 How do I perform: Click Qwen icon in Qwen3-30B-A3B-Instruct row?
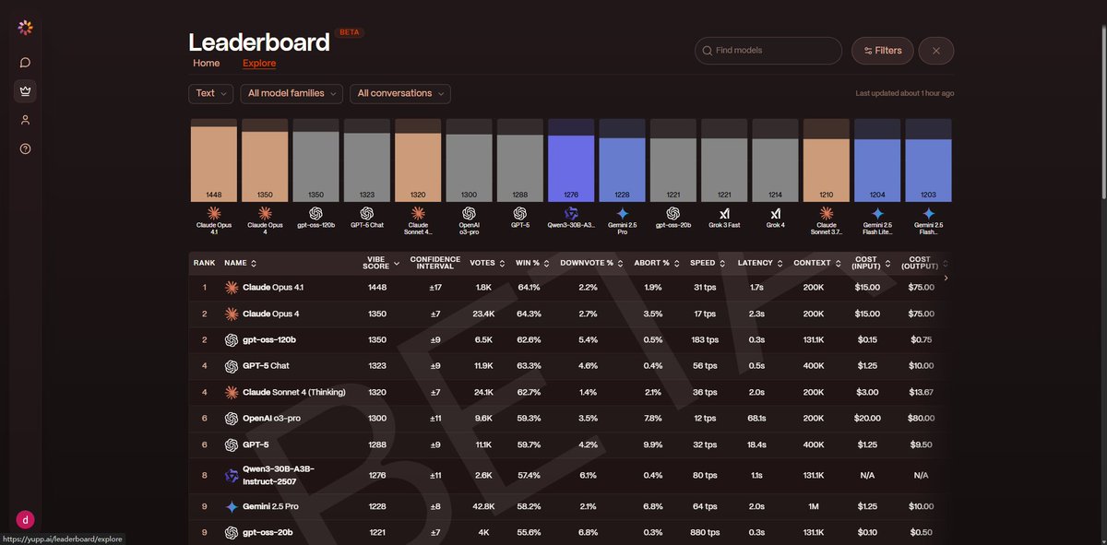click(232, 476)
